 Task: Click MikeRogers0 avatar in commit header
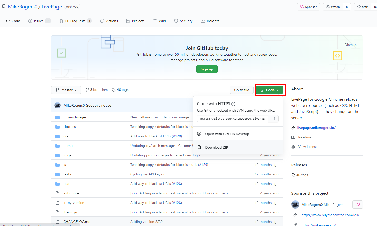(57, 105)
